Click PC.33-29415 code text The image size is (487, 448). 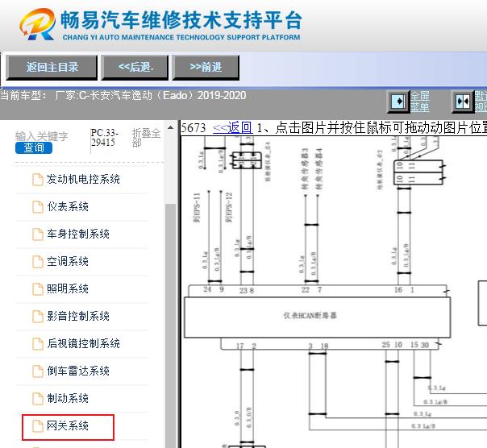(x=104, y=138)
